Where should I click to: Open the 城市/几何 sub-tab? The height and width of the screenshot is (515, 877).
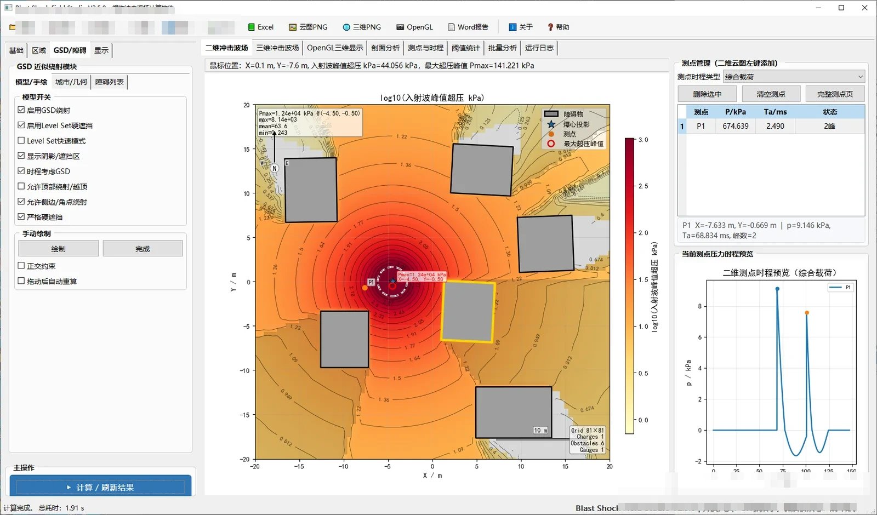point(71,82)
